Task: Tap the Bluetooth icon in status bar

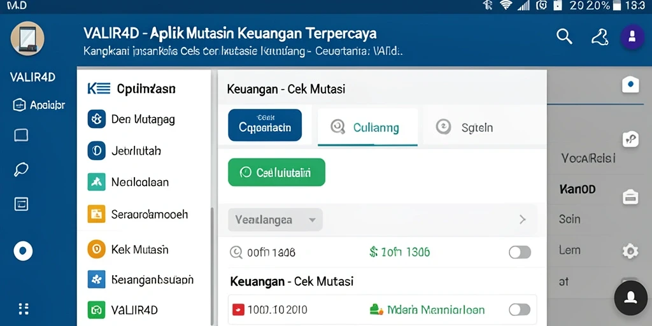Action: [x=488, y=5]
